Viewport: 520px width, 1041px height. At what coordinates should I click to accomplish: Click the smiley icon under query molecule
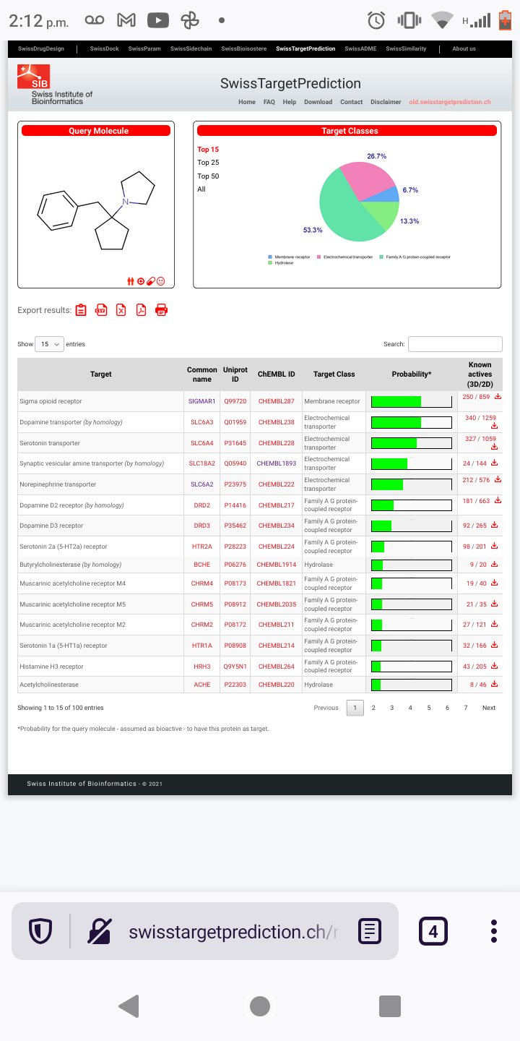point(161,281)
